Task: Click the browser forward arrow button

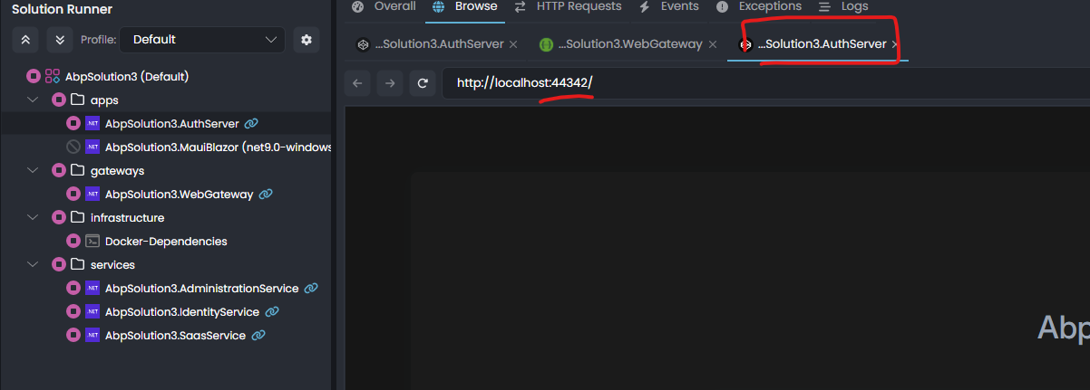Action: point(390,83)
